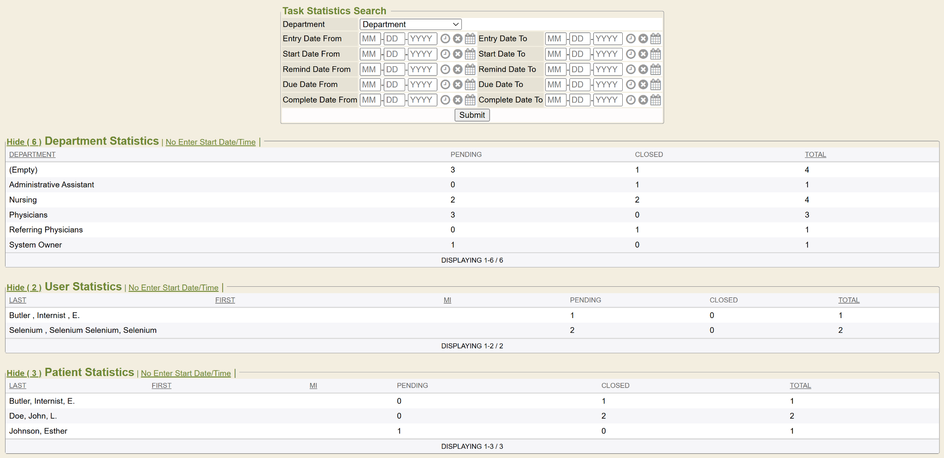
Task: Clear the Start Date To field
Action: pyautogui.click(x=643, y=54)
